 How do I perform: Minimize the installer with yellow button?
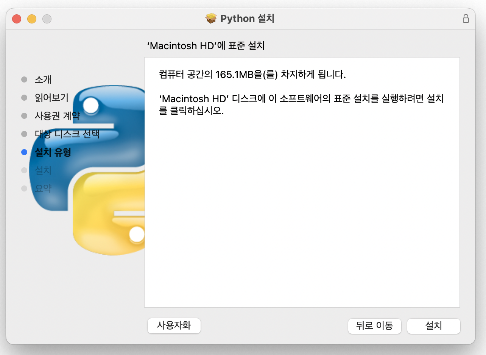pos(32,19)
